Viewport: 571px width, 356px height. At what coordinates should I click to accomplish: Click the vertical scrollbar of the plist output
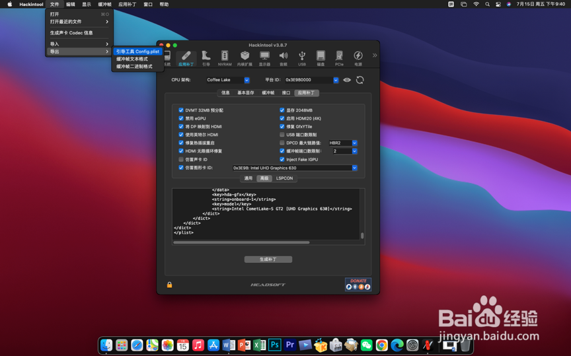[x=362, y=236]
